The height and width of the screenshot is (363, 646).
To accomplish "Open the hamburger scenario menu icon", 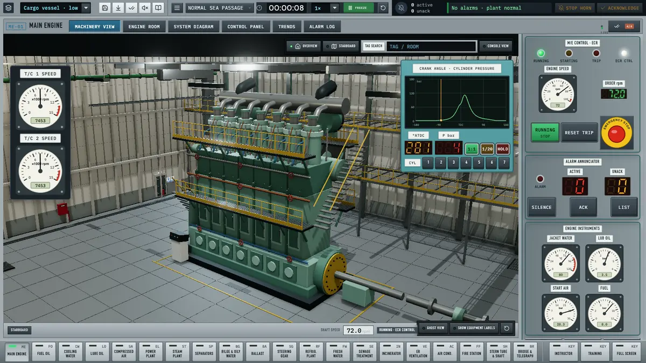I will [177, 8].
